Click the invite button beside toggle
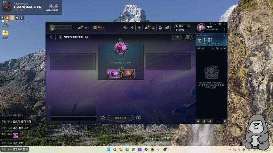273x153 pixels. click(177, 37)
